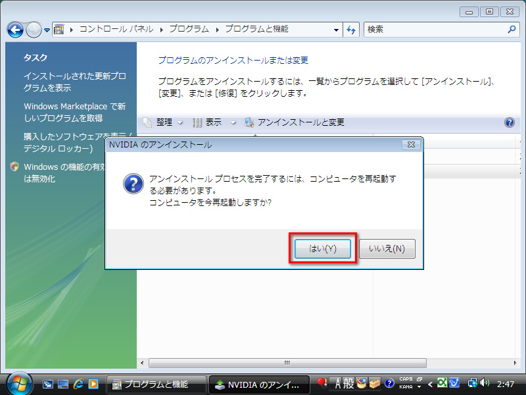Open the volume speaker tray icon
The image size is (526, 395).
pos(485,382)
